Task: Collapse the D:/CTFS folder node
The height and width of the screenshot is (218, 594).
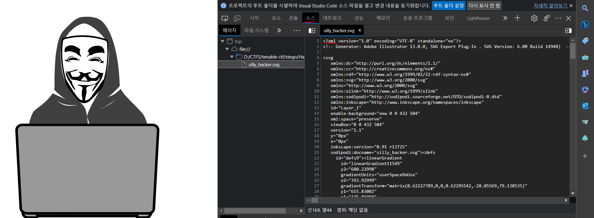Action: (x=232, y=57)
